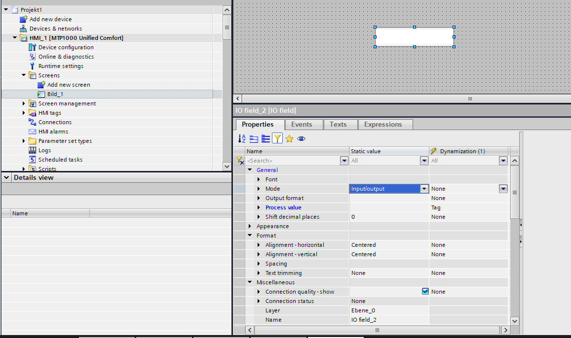Click the eye visibility icon in properties toolbar
The width and height of the screenshot is (571, 338).
(x=301, y=139)
